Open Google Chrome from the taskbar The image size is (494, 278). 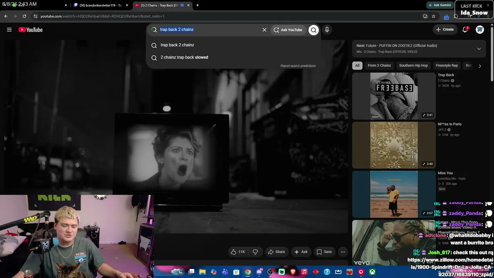(248, 272)
